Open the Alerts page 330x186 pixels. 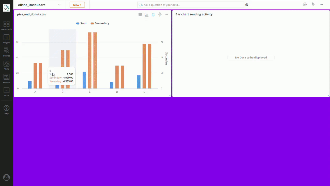coord(6,65)
